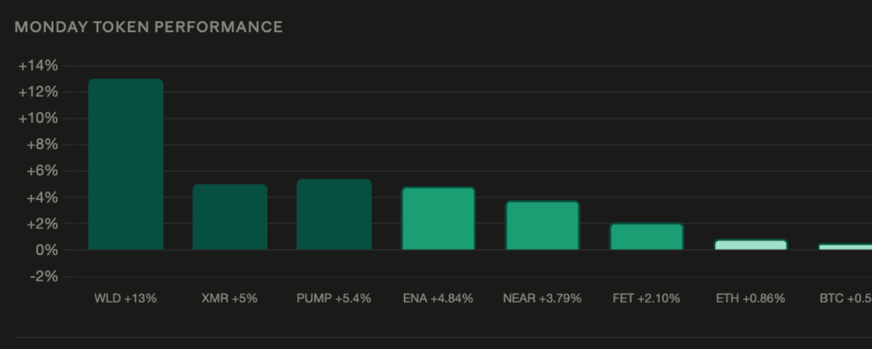Click the 'ENA +4.84%' axis label
This screenshot has width=872, height=349.
point(438,299)
